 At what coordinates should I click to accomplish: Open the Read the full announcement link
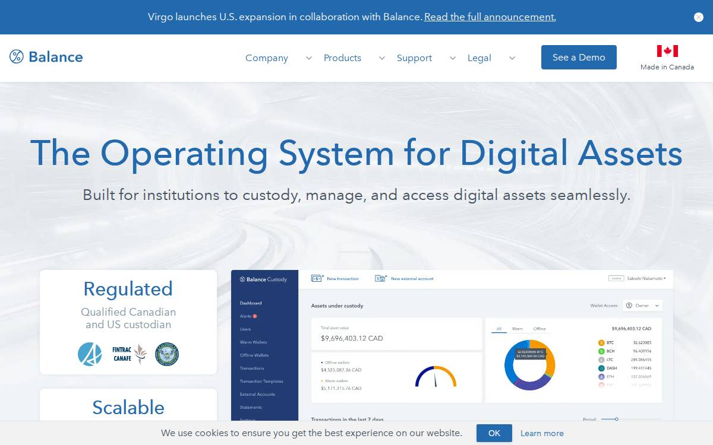coord(490,17)
